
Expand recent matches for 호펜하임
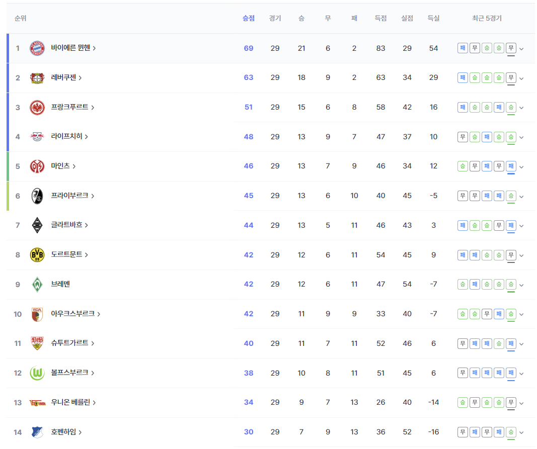point(521,432)
